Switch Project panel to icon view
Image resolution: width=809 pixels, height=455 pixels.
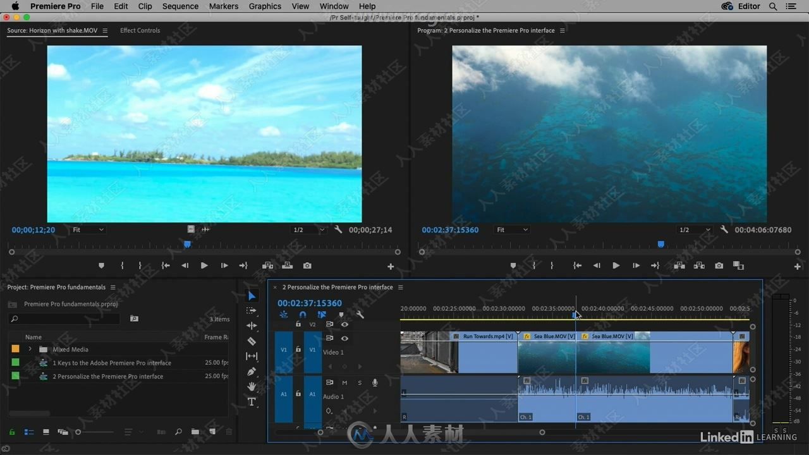(x=46, y=432)
